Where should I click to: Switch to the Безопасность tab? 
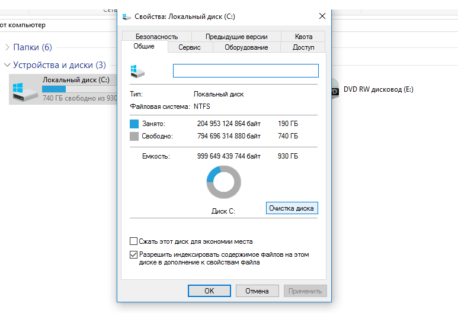tap(156, 37)
